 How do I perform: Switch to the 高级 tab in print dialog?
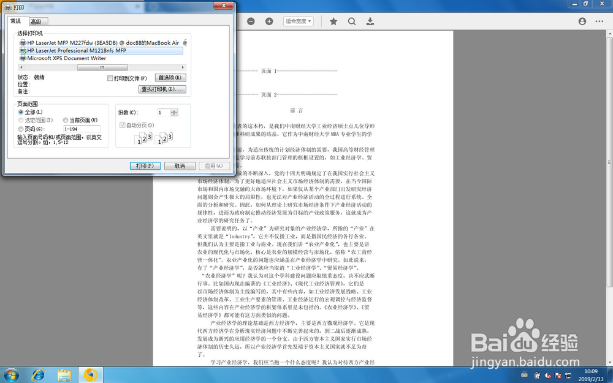(37, 20)
